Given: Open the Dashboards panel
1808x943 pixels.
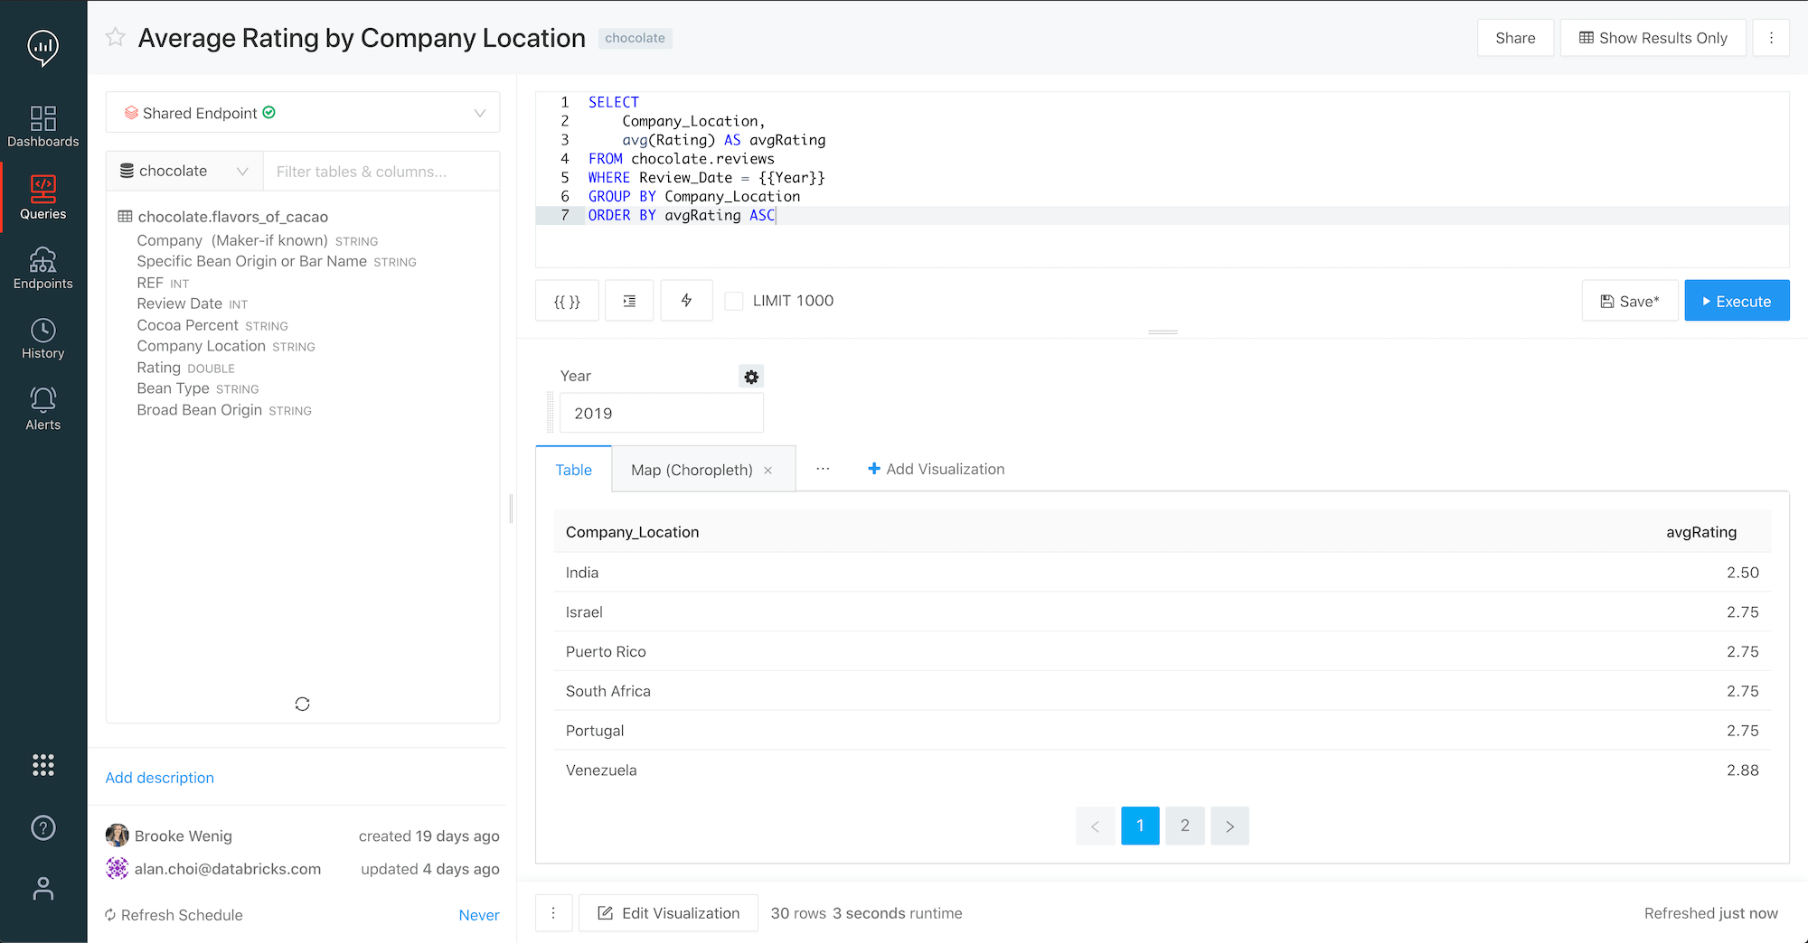Looking at the screenshot, I should pyautogui.click(x=42, y=126).
